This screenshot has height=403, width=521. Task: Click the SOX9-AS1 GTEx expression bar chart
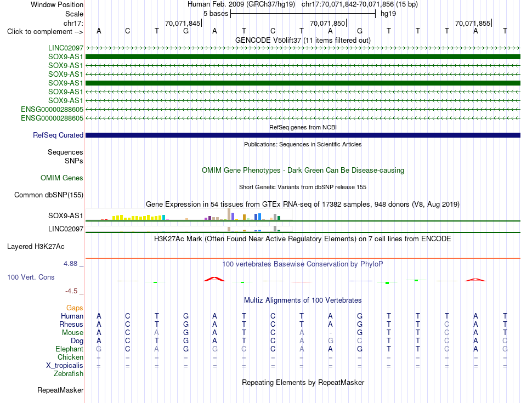tap(189, 214)
